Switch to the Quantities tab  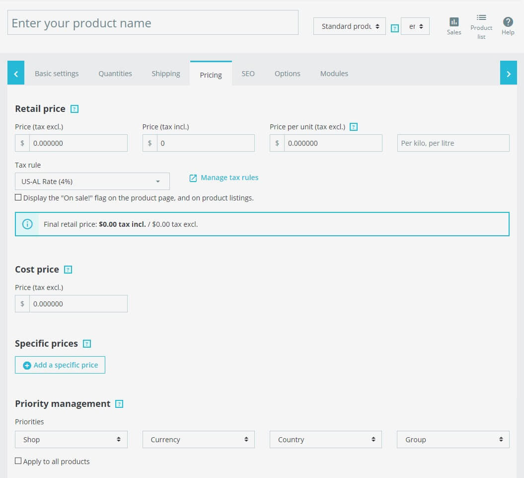pyautogui.click(x=115, y=73)
